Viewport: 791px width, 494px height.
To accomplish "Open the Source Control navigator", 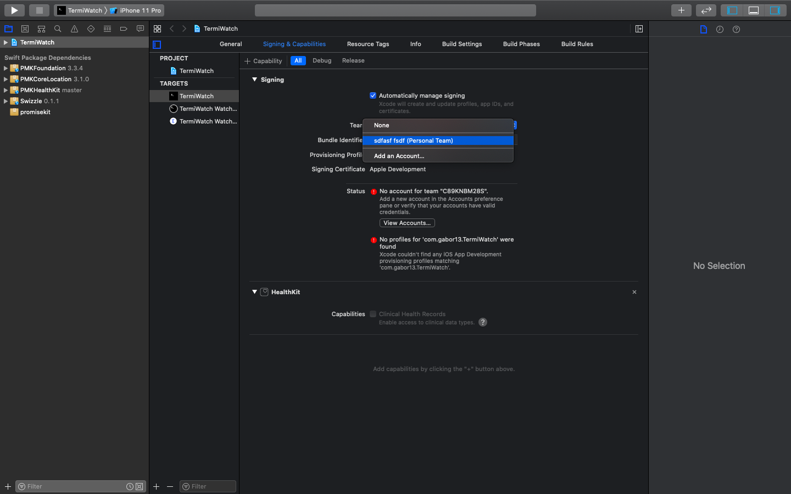I will 25,29.
